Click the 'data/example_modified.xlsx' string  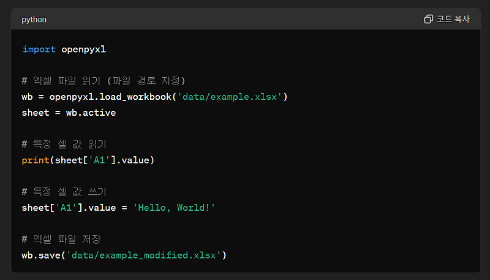pyautogui.click(x=144, y=255)
